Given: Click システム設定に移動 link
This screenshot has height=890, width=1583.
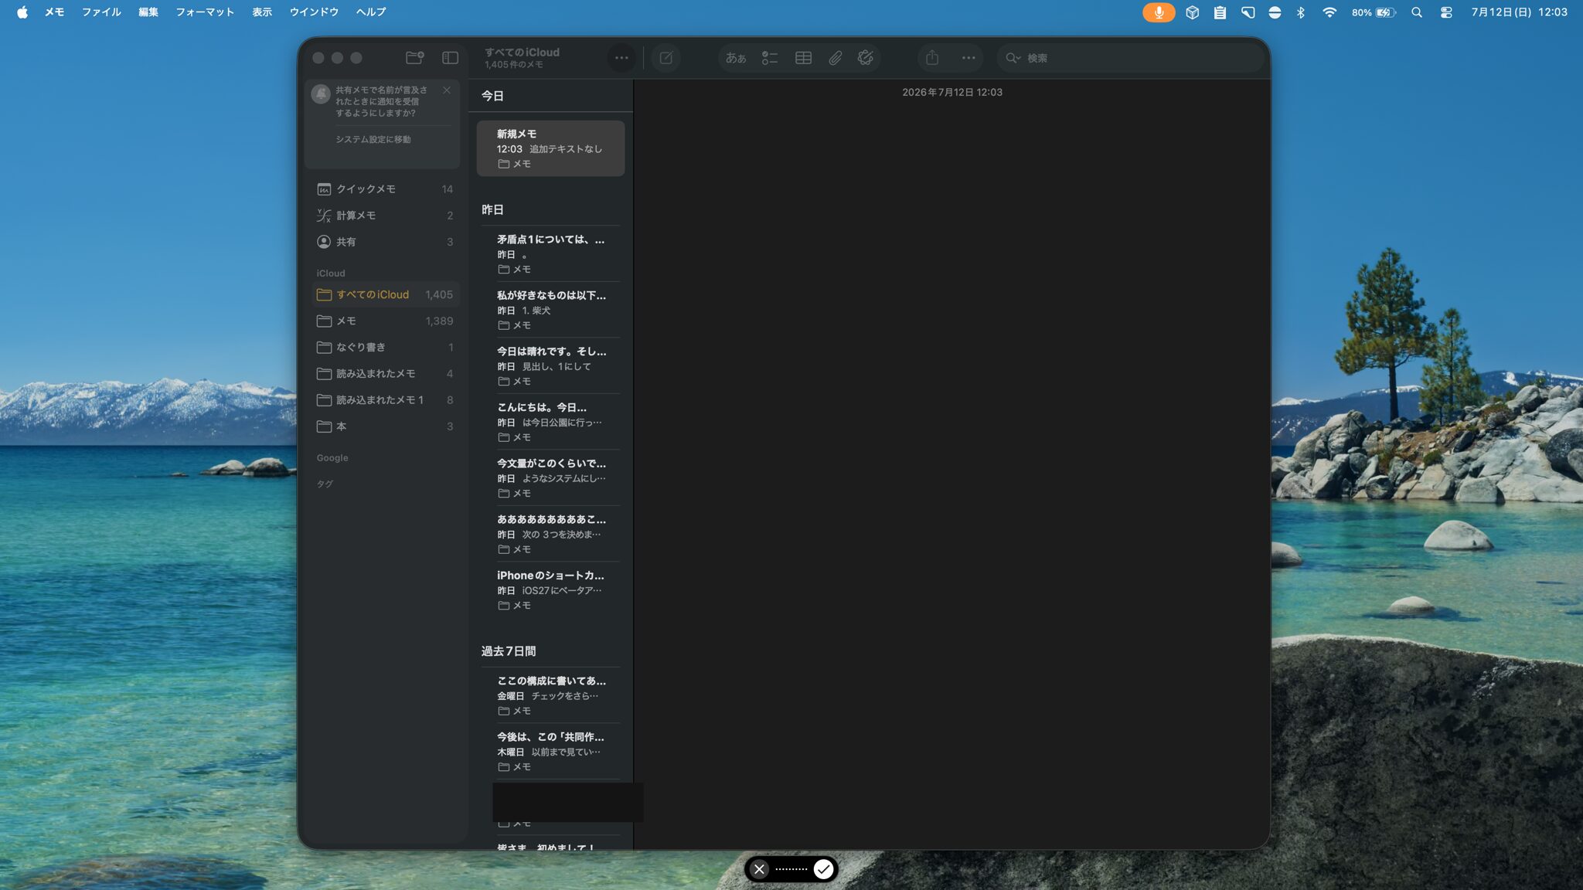Looking at the screenshot, I should coord(373,140).
